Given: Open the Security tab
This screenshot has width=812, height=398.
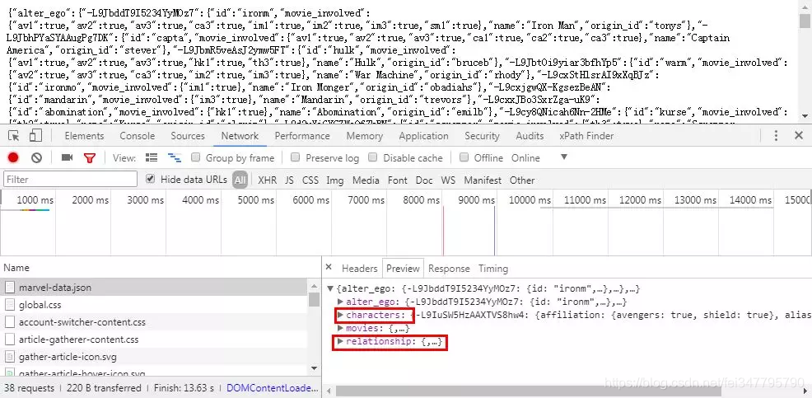Looking at the screenshot, I should point(482,136).
